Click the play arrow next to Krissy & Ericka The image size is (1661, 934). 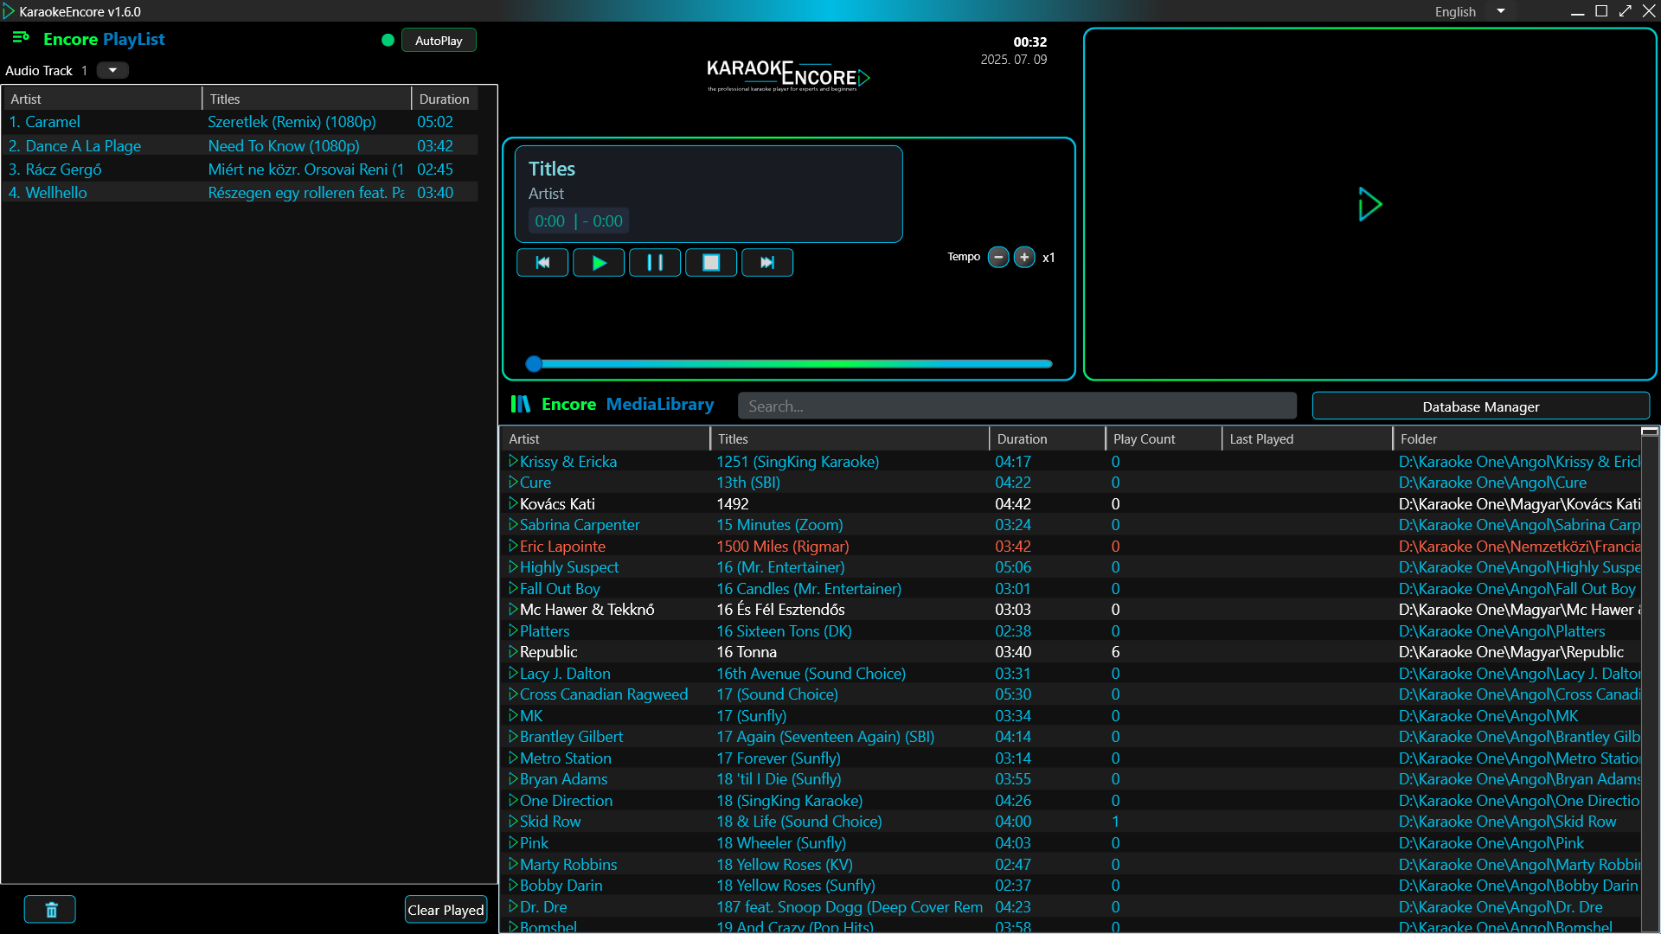513,462
